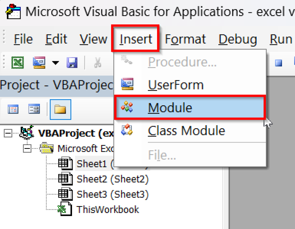Image resolution: width=295 pixels, height=229 pixels.
Task: Collapse the VBAProject tree node
Action: click(x=7, y=133)
